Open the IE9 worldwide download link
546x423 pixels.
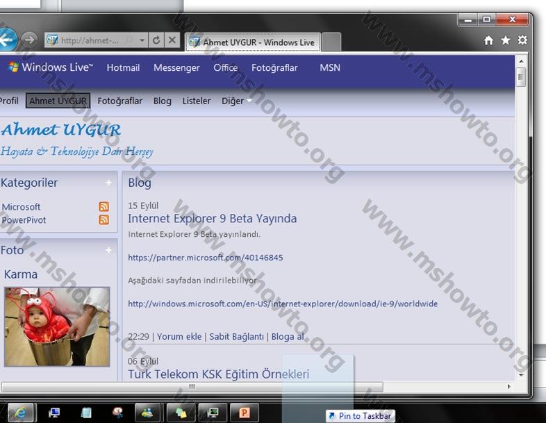(x=283, y=304)
